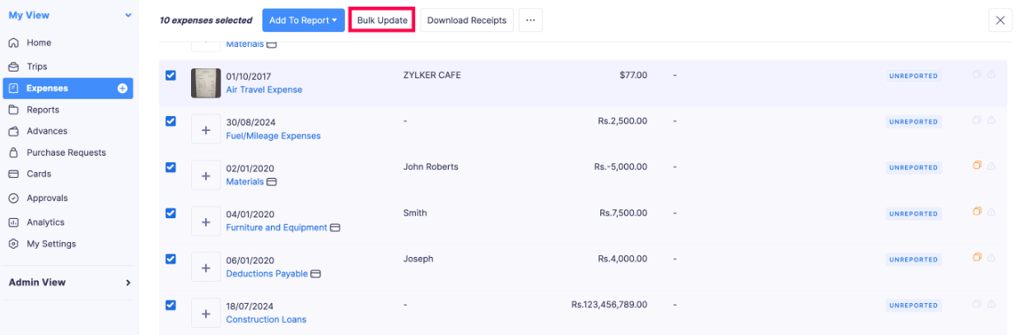Screen dimensions: 1026x336
Task: Uncheck the Furniture and Equipment expense checkbox
Action: coord(170,212)
